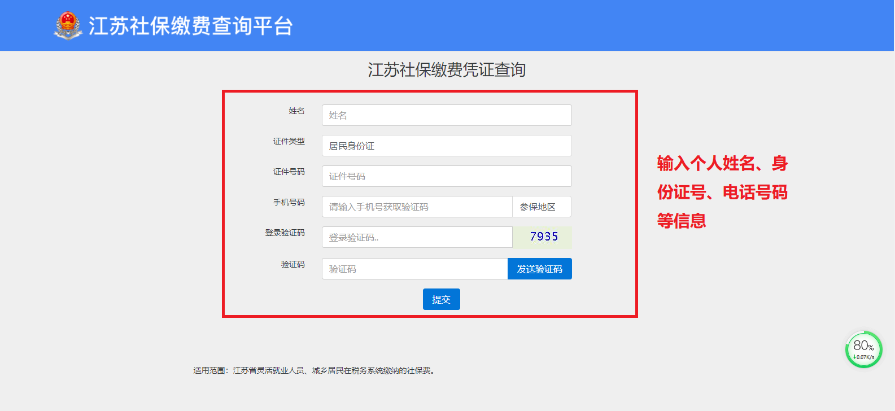
Task: Expand the 参保地区 region selector
Action: (x=541, y=207)
